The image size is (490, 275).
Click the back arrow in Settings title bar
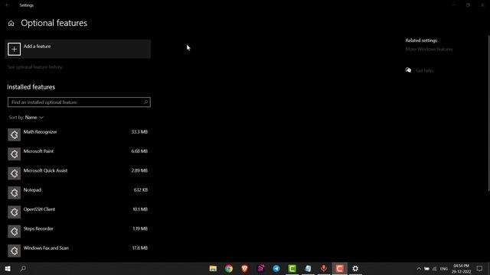pos(7,5)
